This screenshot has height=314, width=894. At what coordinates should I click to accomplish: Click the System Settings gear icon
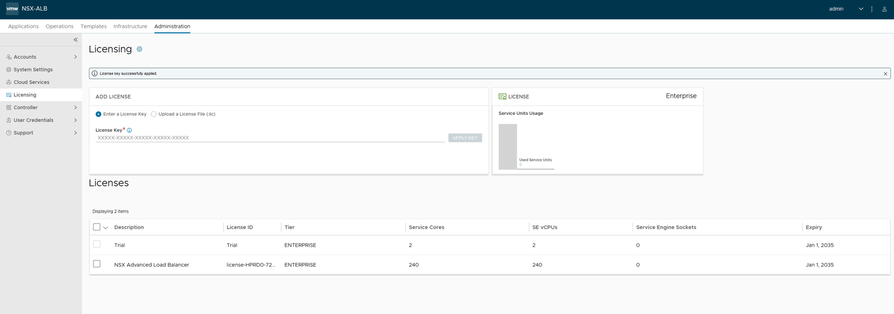[9, 70]
